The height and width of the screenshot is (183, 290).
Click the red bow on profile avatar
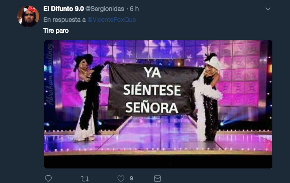[32, 9]
